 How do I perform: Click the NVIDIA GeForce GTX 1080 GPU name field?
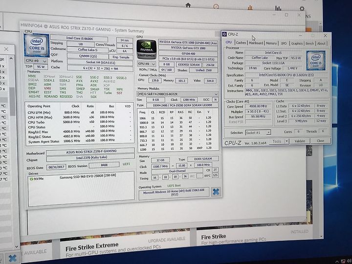188,48
